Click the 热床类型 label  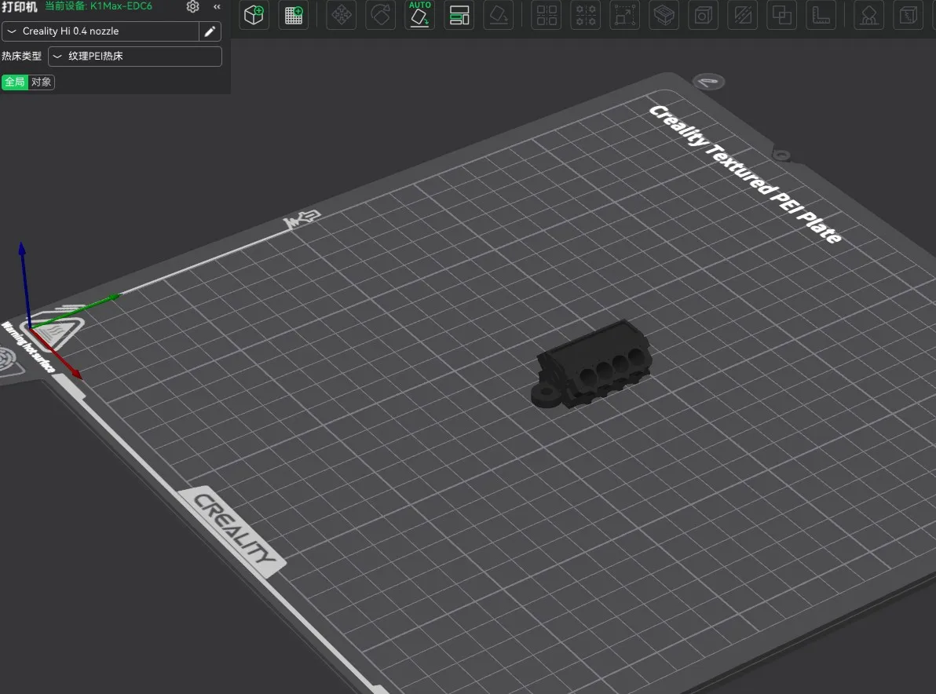(x=21, y=56)
